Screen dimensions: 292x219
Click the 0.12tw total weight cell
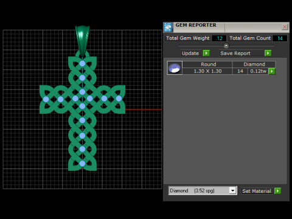[x=258, y=71]
